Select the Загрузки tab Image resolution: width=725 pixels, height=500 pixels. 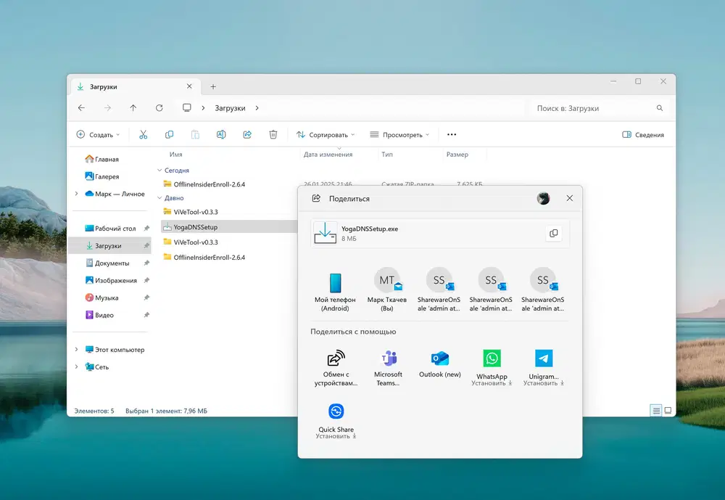(136, 86)
